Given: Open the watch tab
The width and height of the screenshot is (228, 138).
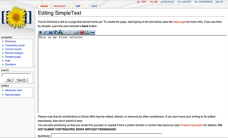Looking at the screenshot, I should coord(94,6).
